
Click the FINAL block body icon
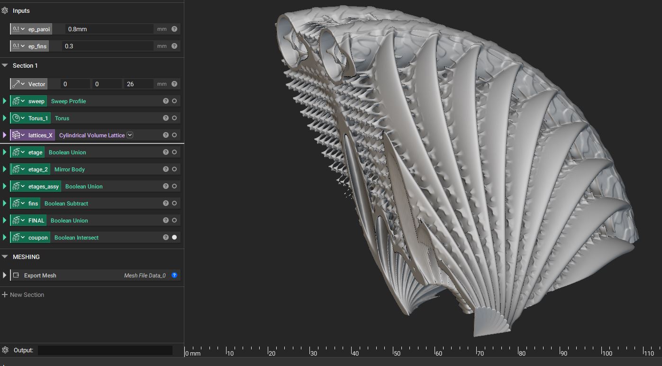[x=18, y=220]
